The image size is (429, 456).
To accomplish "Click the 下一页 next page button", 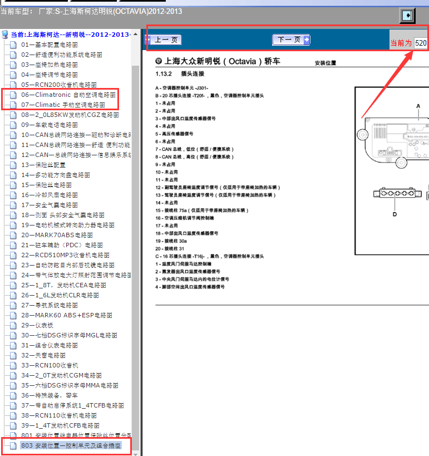I will (291, 40).
